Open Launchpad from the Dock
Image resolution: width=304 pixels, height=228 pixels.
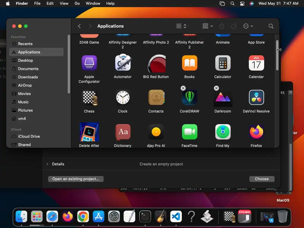pyautogui.click(x=37, y=216)
